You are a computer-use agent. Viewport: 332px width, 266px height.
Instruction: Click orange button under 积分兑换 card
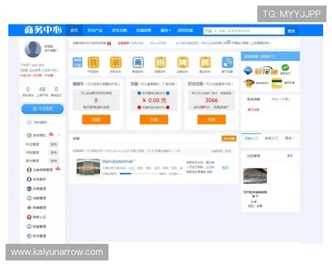[211, 120]
